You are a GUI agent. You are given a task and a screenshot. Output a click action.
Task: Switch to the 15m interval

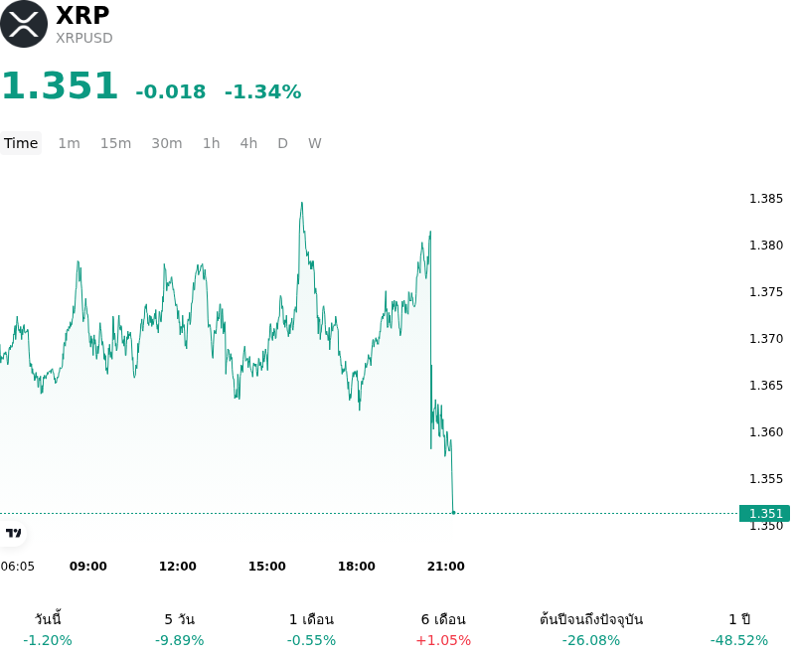tap(115, 143)
